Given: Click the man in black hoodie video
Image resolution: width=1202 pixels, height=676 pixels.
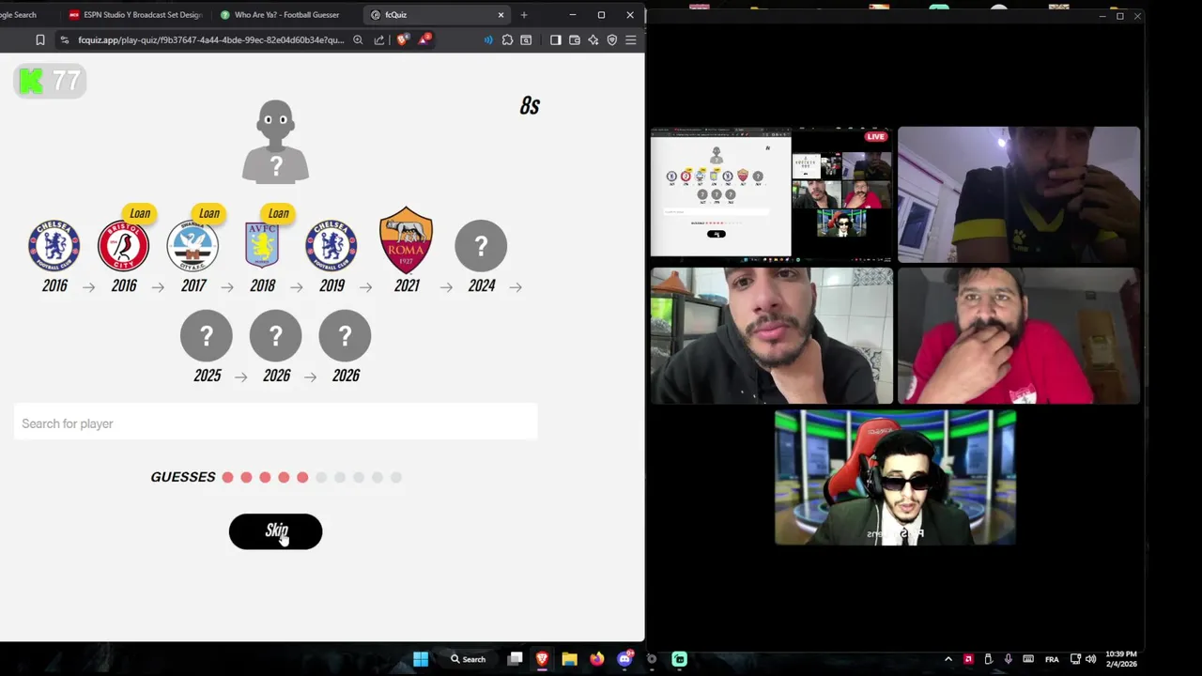Looking at the screenshot, I should click(772, 336).
